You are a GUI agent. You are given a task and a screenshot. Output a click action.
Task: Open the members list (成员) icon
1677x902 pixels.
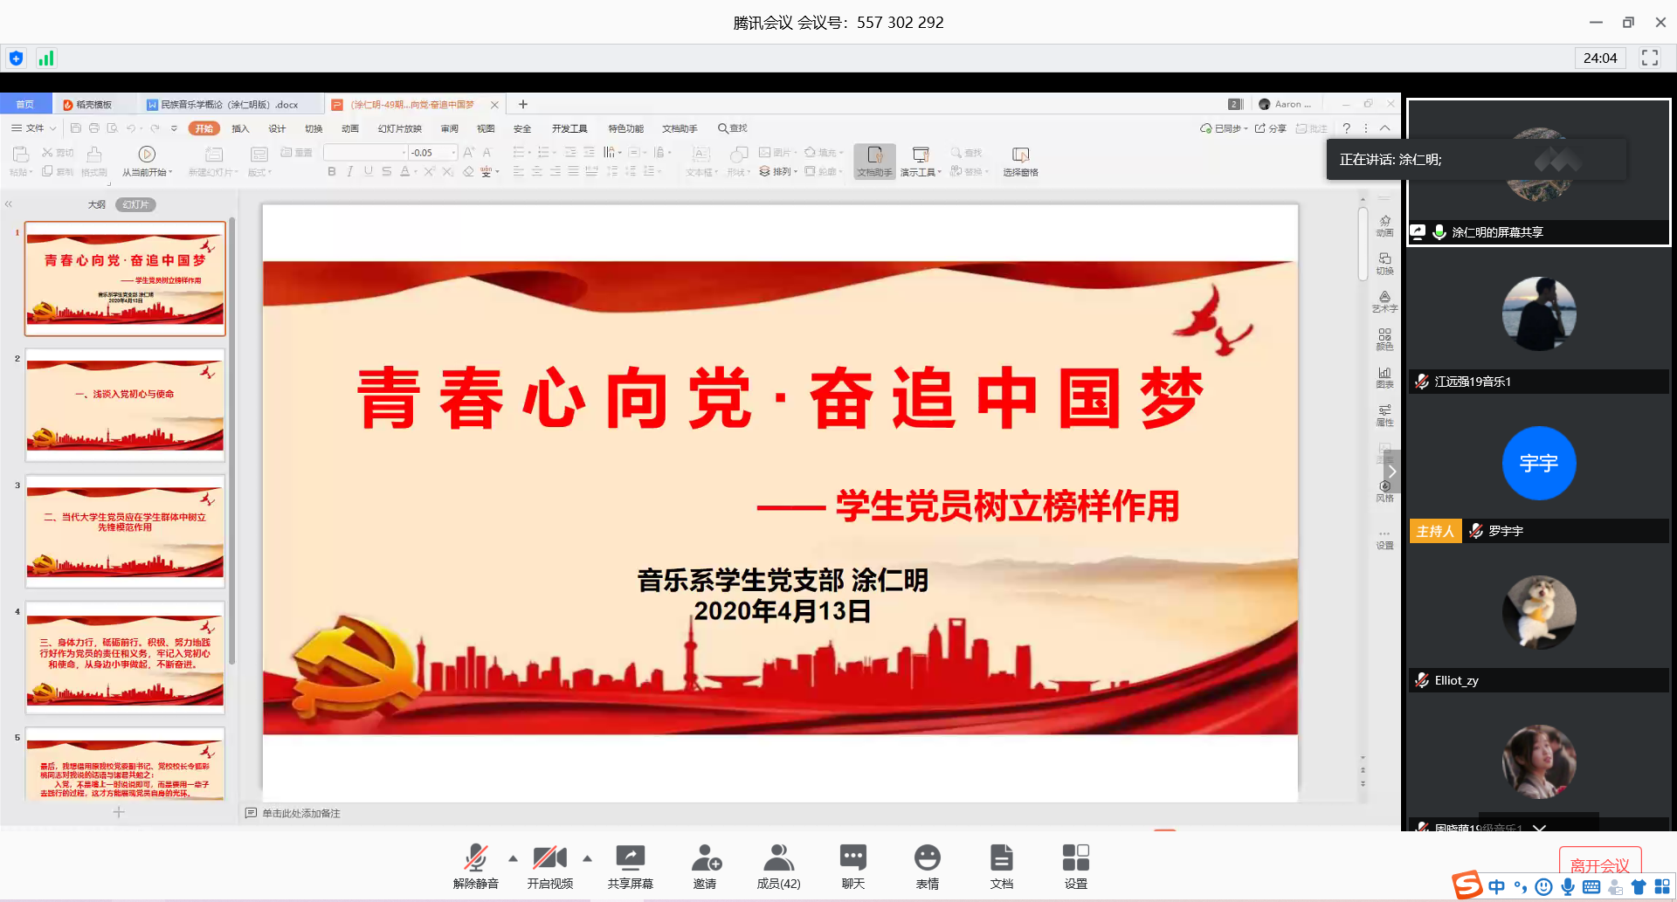[778, 858]
